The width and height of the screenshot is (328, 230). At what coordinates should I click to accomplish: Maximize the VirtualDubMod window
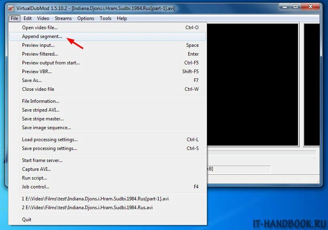click(x=296, y=7)
